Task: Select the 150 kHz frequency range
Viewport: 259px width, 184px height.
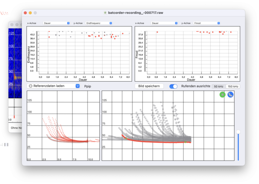Action: 233,86
